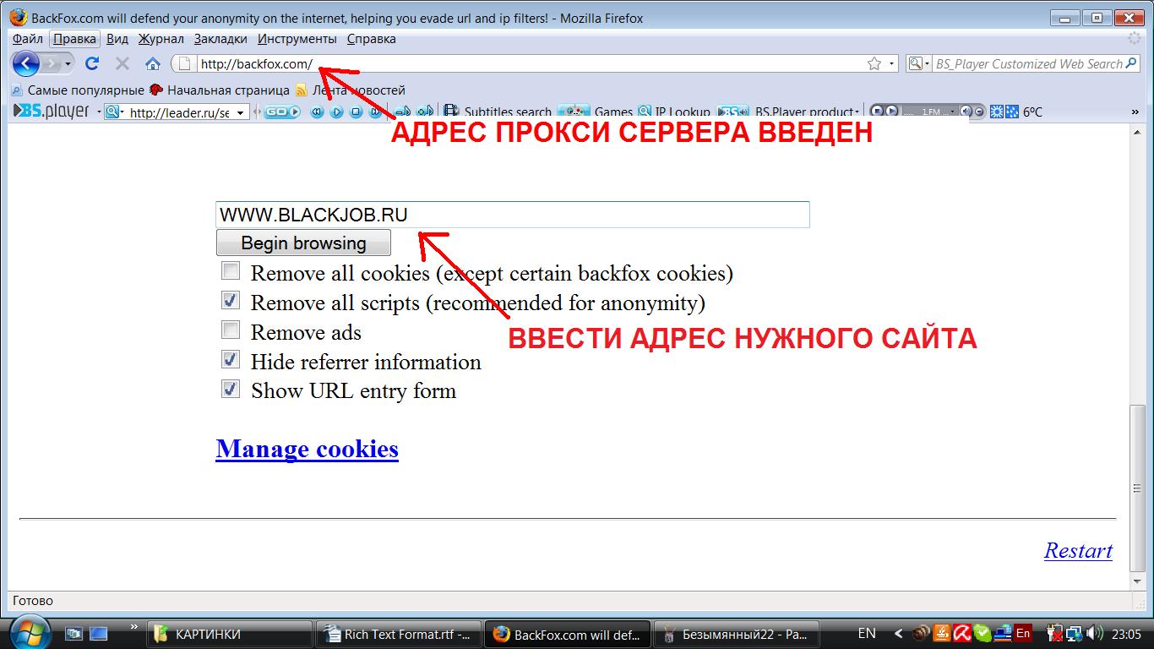
Task: Click the vertical page scrollbar
Action: point(1137,488)
